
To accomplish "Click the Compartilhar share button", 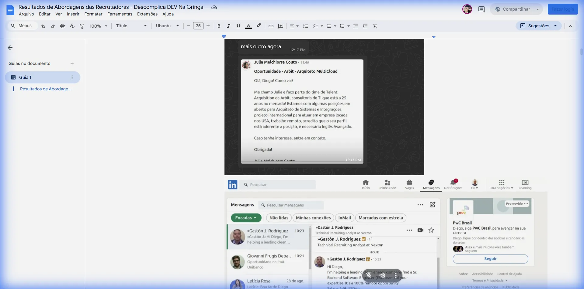I will (513, 9).
